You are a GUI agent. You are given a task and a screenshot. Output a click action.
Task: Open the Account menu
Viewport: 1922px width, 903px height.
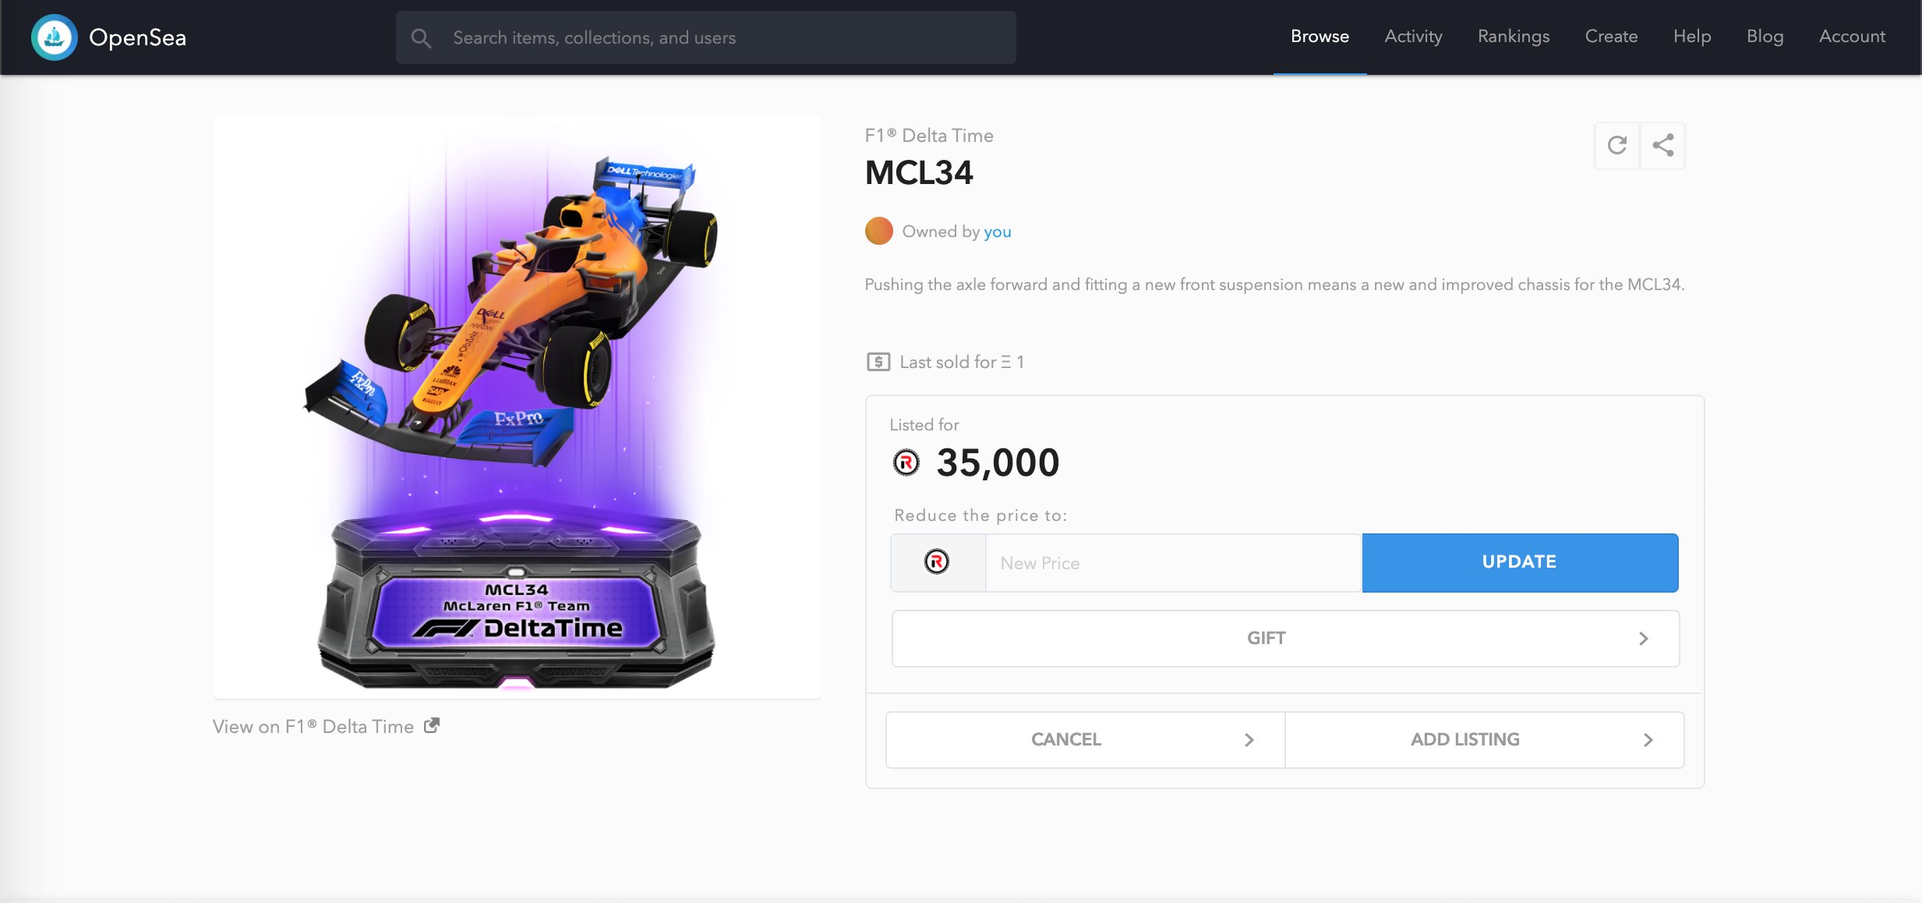(1852, 37)
